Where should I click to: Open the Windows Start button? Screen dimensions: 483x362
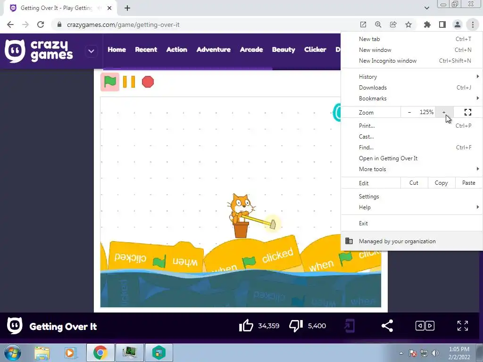(12, 353)
